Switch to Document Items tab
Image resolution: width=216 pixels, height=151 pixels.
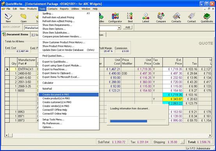(x=16, y=34)
